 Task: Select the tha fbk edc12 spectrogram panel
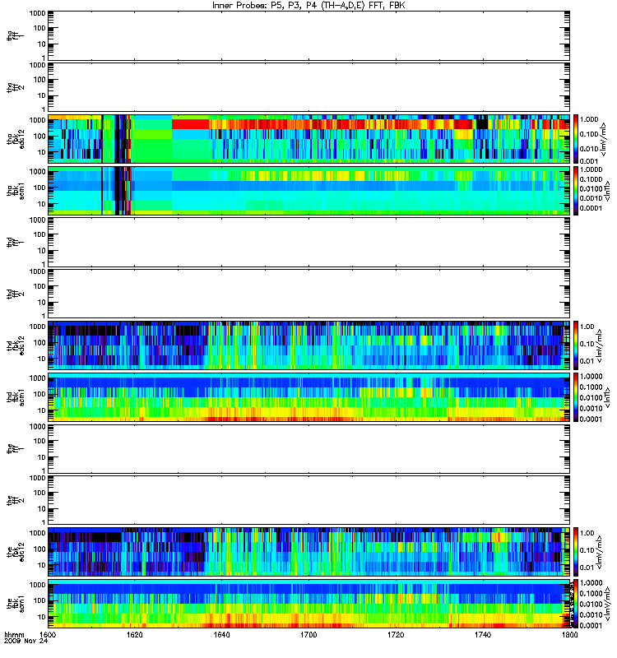coord(309,139)
